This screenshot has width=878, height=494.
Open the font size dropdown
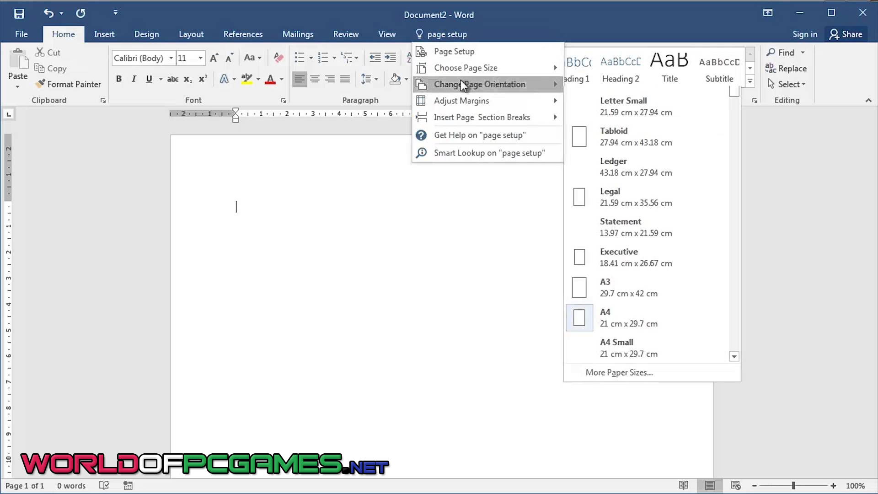pyautogui.click(x=200, y=58)
